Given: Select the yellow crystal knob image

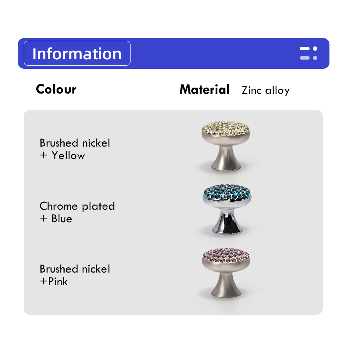Looking at the screenshot, I should [226, 146].
